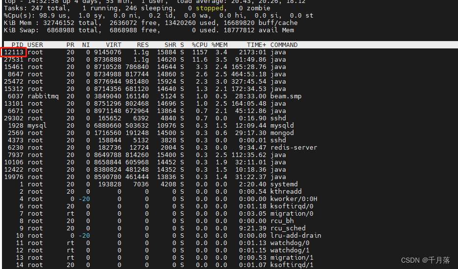The image size is (458, 269).
Task: Click the rcu_bh process name
Action: coord(282,221)
